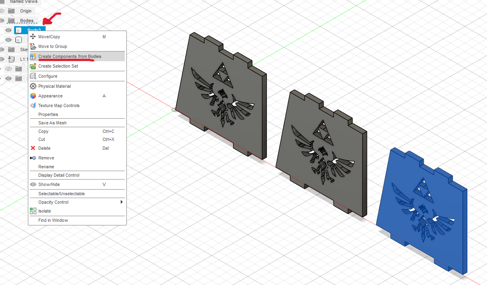The width and height of the screenshot is (487, 285).
Task: Choose Remove in the context menu
Action: point(77,158)
